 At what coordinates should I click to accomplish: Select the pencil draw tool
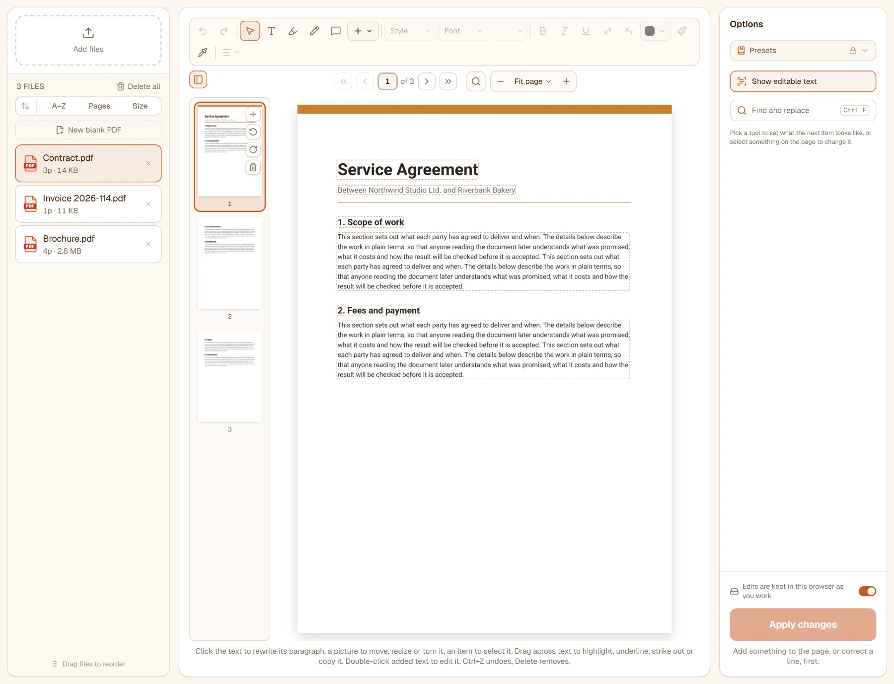coord(314,31)
